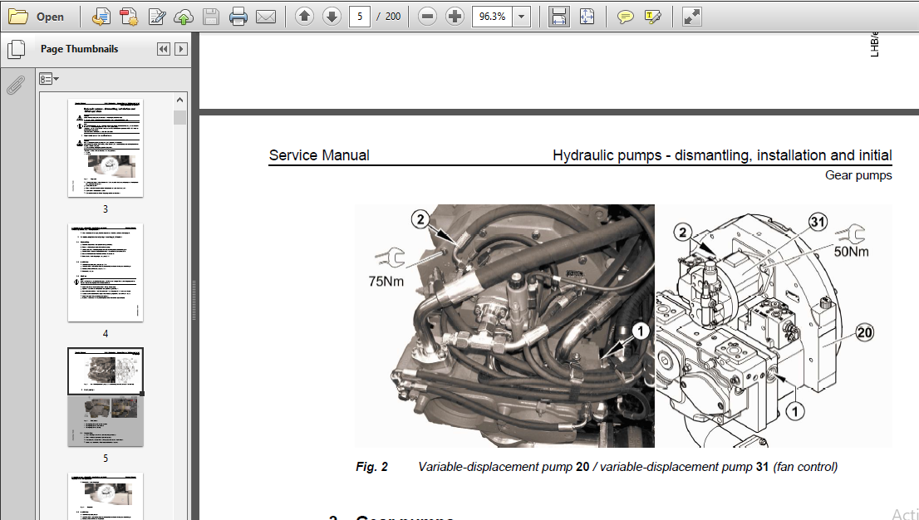Select the Highlight text tool
The width and height of the screenshot is (919, 520).
pos(652,17)
